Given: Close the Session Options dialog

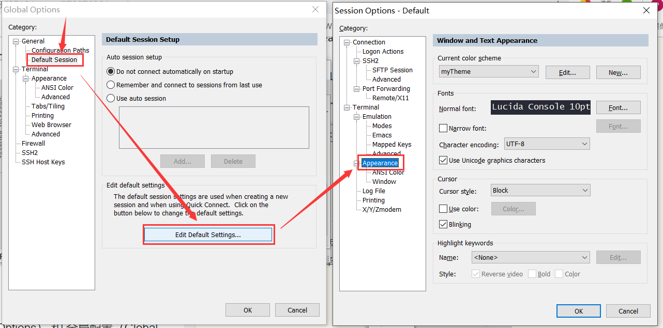Looking at the screenshot, I should pos(646,10).
